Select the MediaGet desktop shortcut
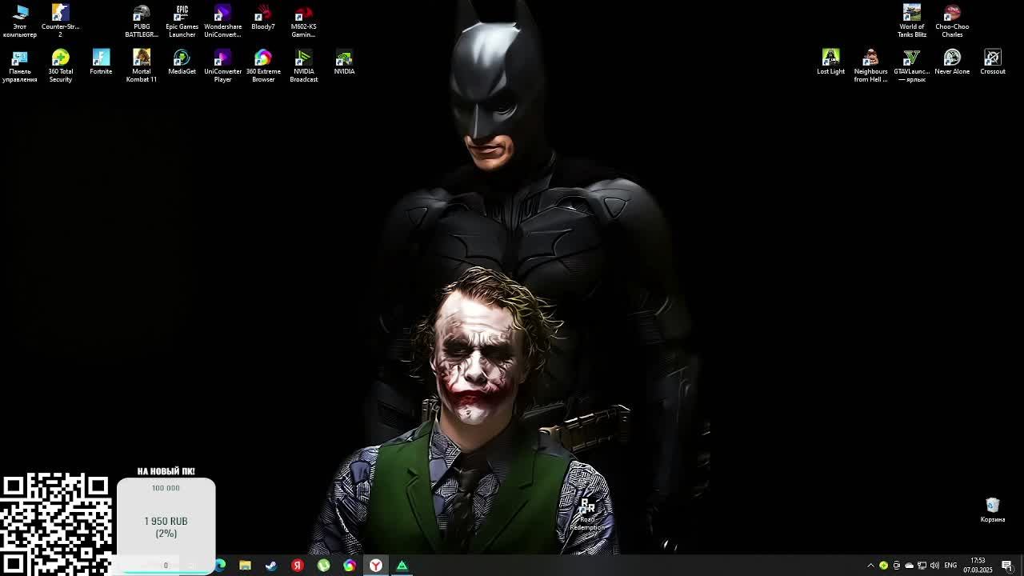Viewport: 1024px width, 576px height. point(182,62)
